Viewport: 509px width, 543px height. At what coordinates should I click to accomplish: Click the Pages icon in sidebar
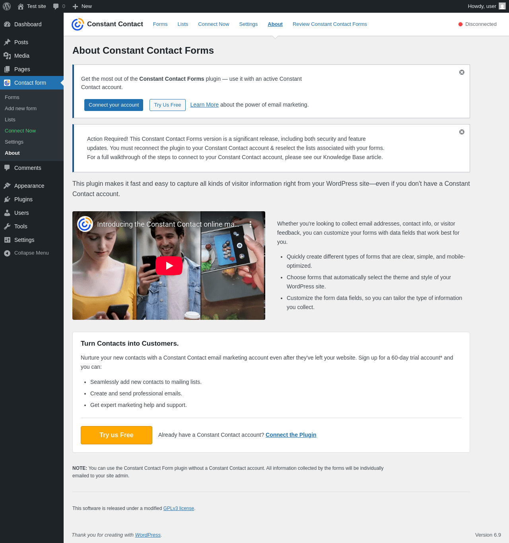[7, 69]
